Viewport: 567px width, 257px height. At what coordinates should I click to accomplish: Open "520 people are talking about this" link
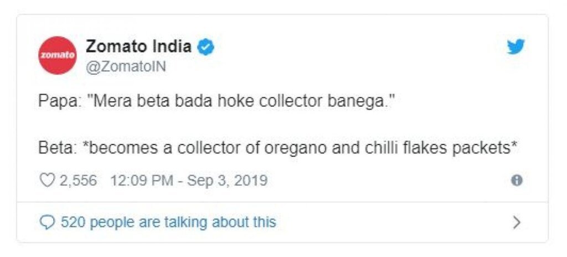point(168,222)
